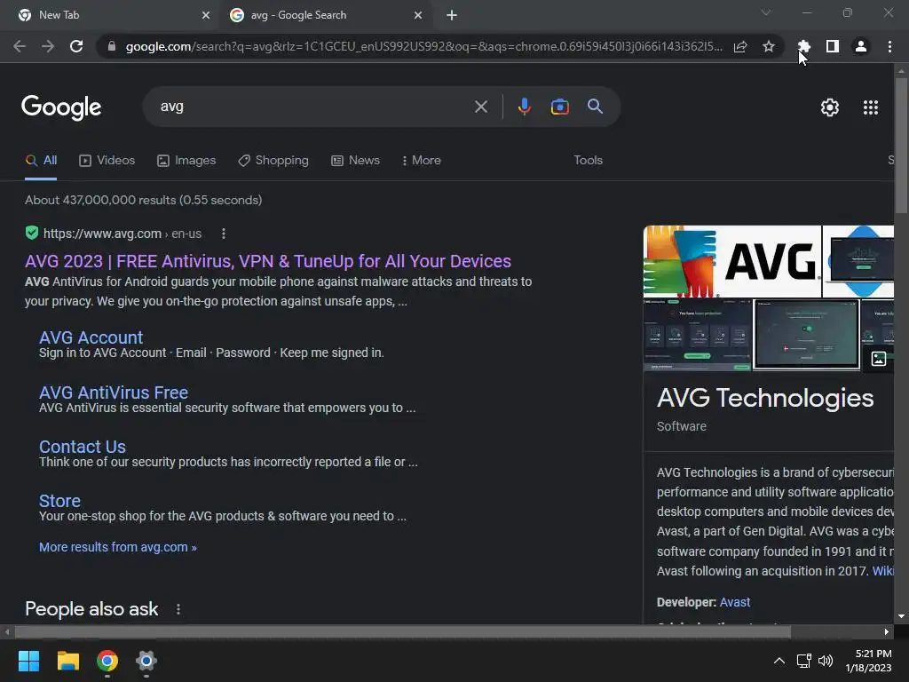Close the New Tab tab
This screenshot has height=682, width=909.
pyautogui.click(x=206, y=16)
